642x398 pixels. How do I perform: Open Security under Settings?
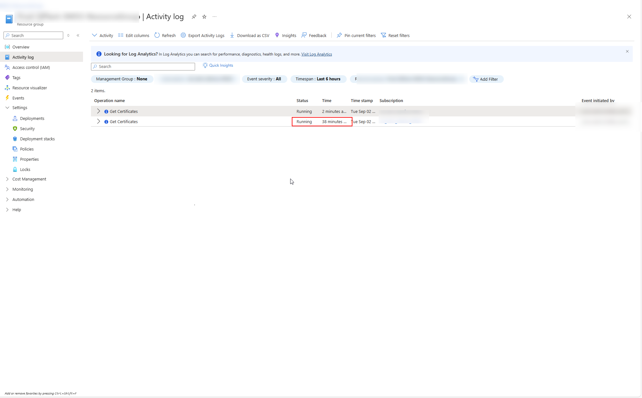(x=27, y=129)
